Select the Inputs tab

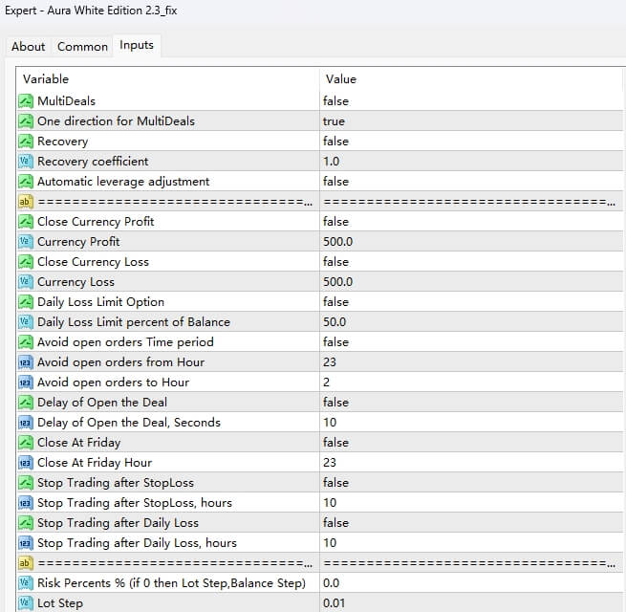coord(137,45)
